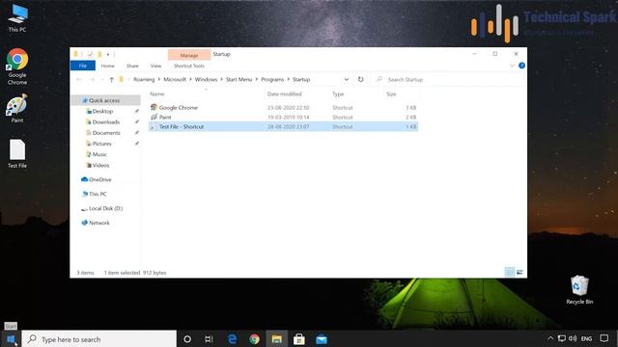Expand the ribbon with chevron
The width and height of the screenshot is (618, 347).
click(x=512, y=66)
